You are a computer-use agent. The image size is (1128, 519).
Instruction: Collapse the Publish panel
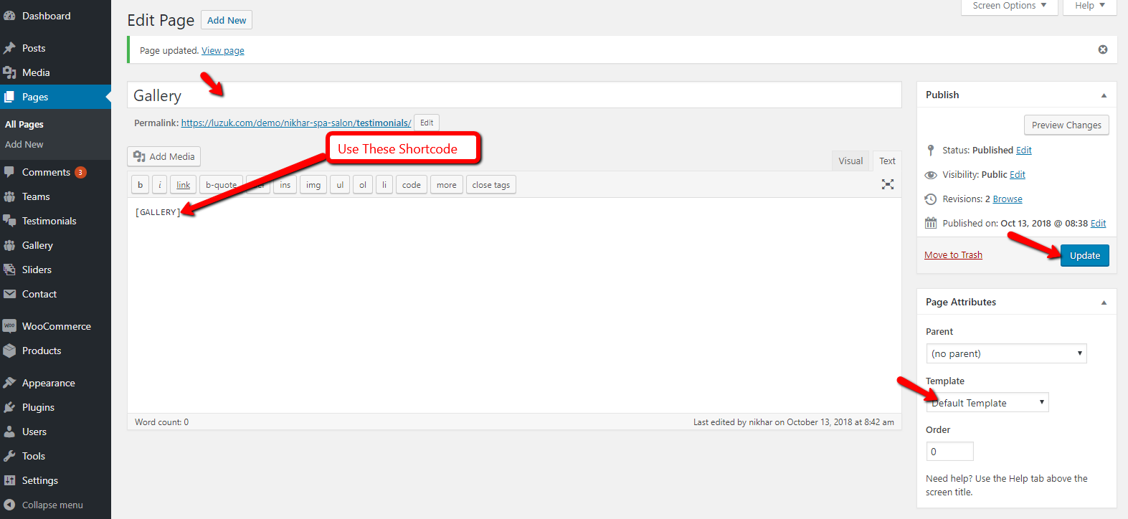point(1104,95)
